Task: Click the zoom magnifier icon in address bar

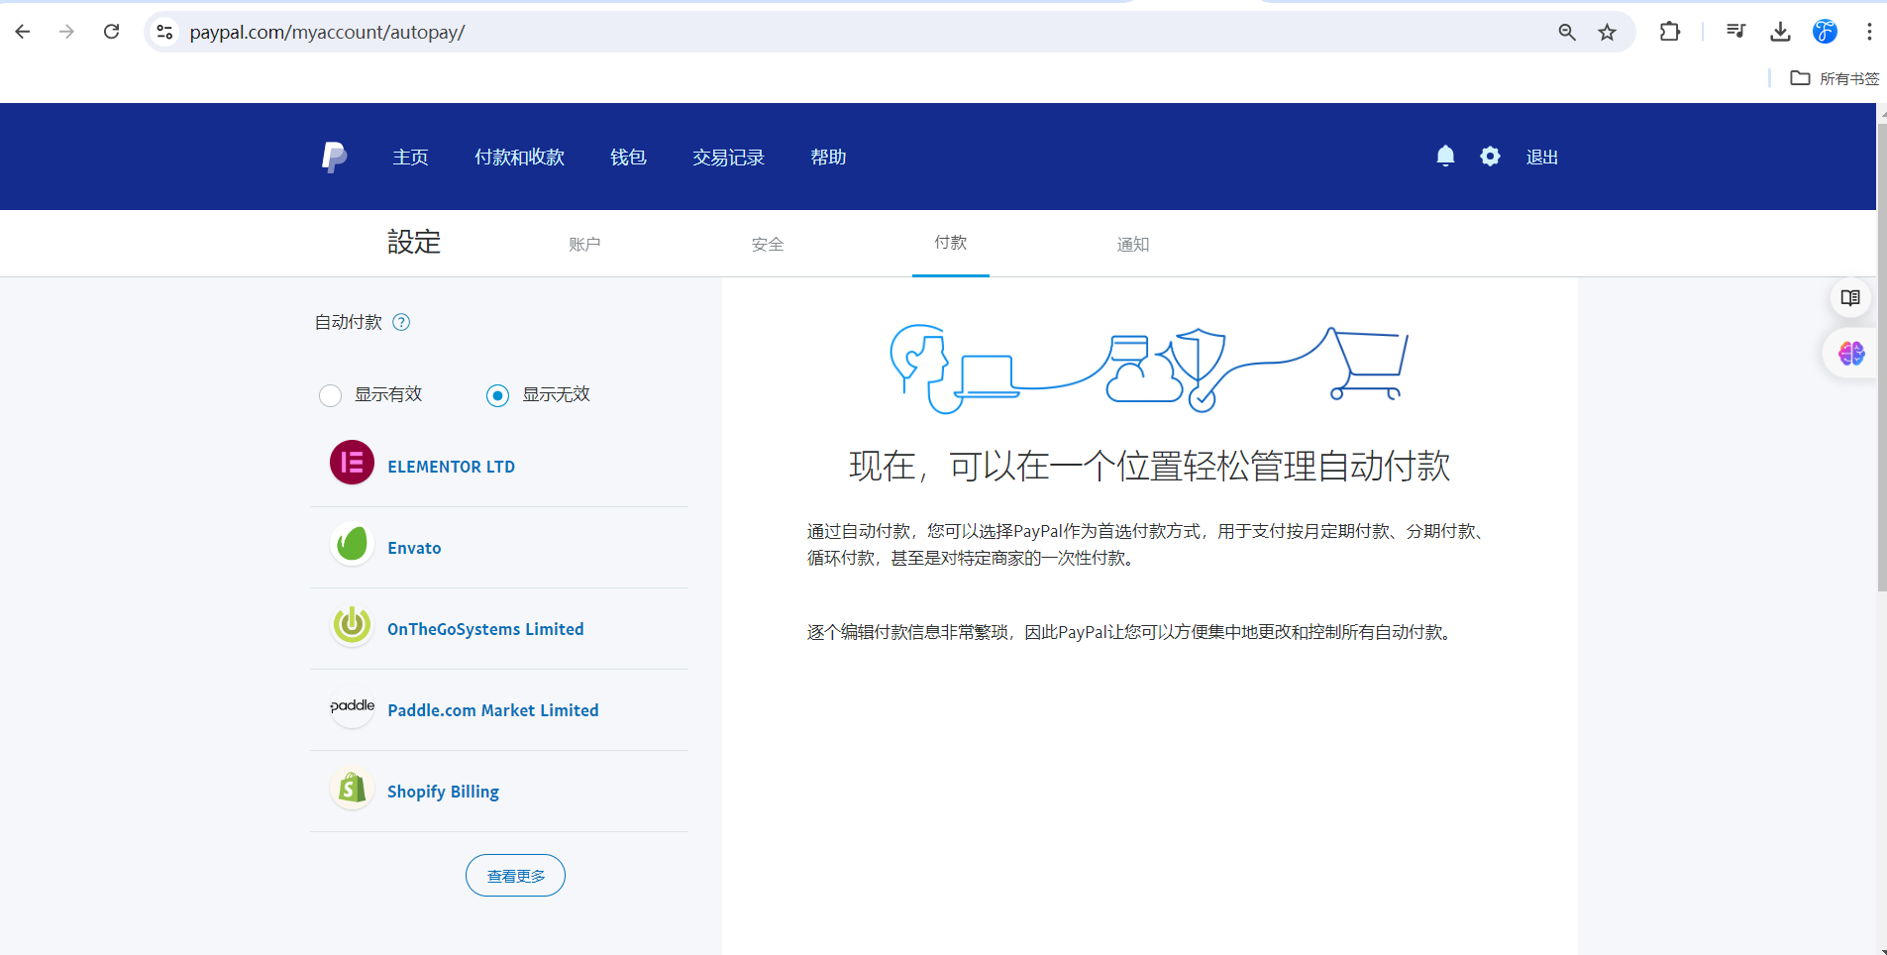Action: 1567,33
